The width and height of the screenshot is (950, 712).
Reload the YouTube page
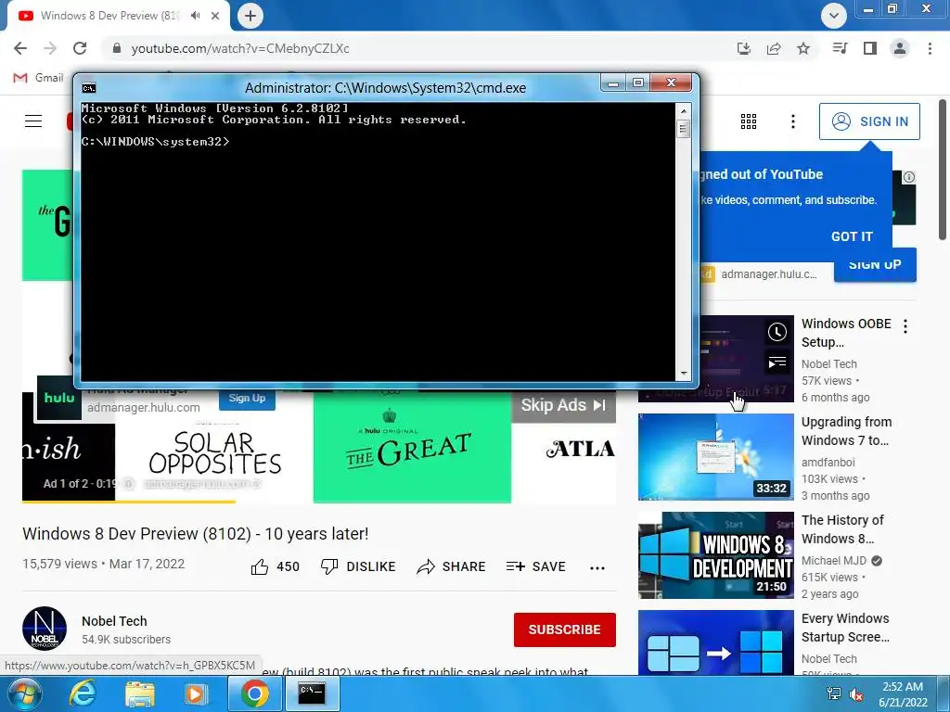[x=80, y=48]
